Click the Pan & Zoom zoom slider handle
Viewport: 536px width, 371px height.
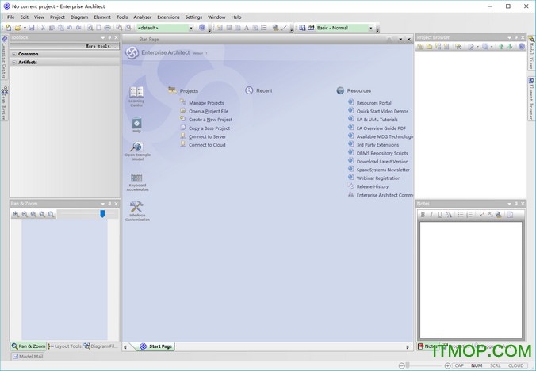click(x=102, y=214)
